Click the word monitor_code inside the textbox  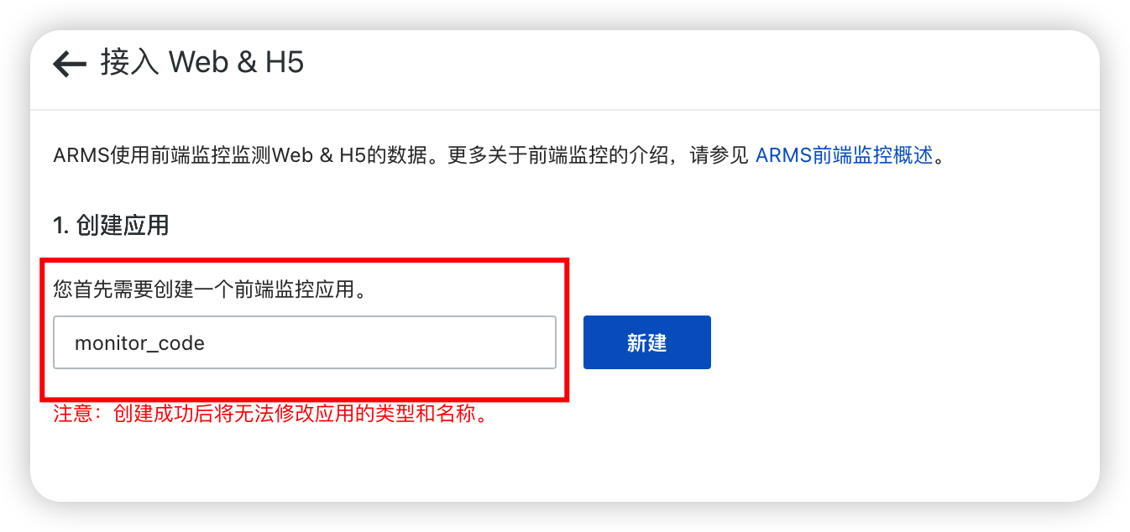(139, 343)
